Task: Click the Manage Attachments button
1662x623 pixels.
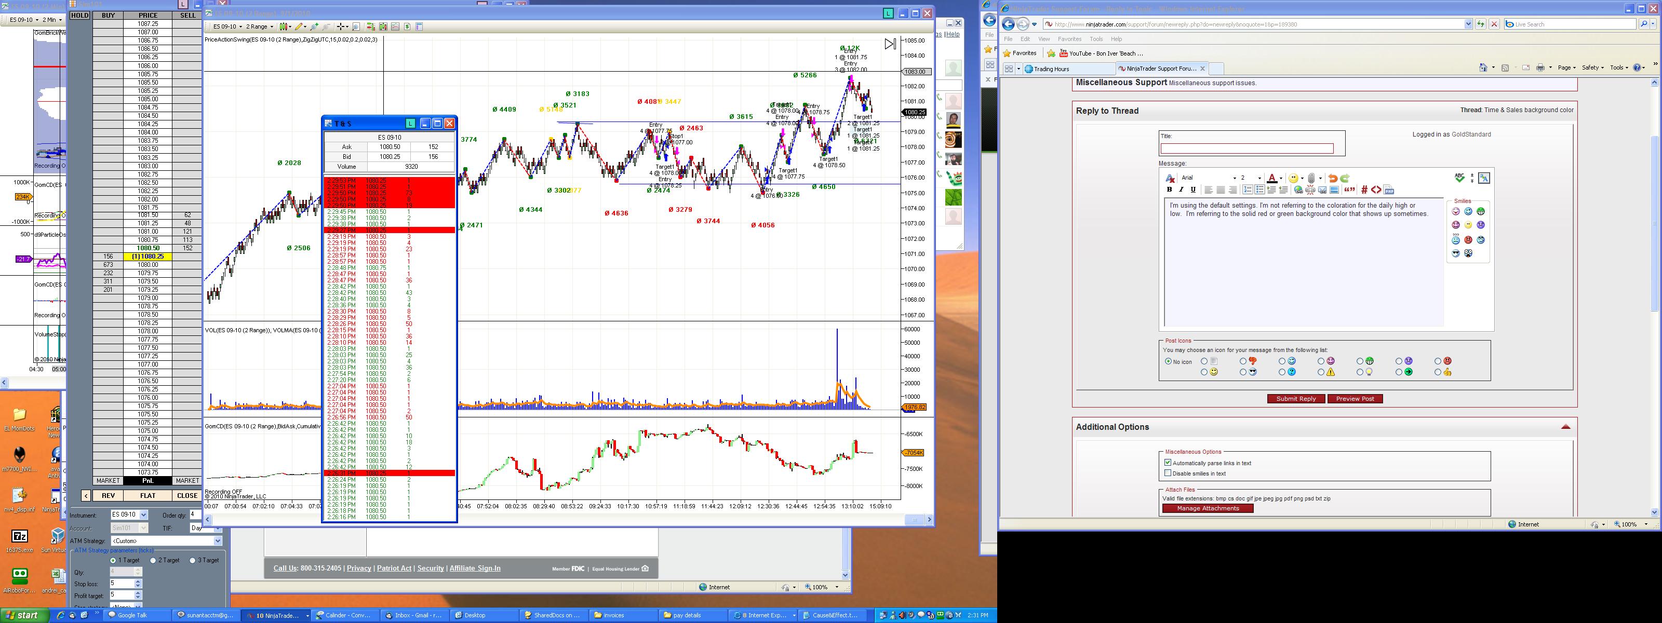Action: pos(1207,508)
